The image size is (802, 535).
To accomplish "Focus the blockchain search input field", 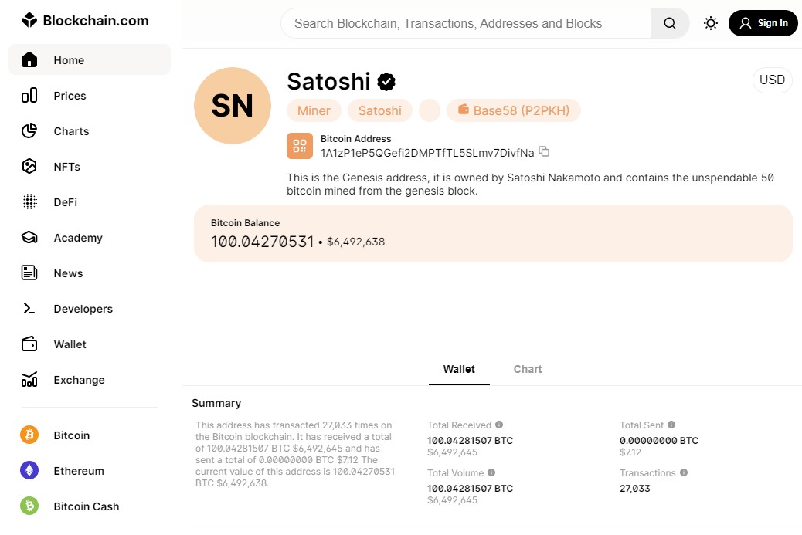I will [464, 23].
